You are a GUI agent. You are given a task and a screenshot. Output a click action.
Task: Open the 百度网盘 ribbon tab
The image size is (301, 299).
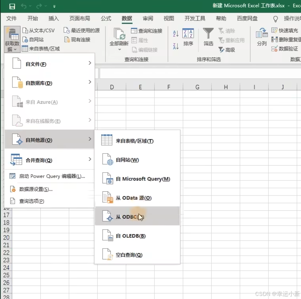(247, 18)
